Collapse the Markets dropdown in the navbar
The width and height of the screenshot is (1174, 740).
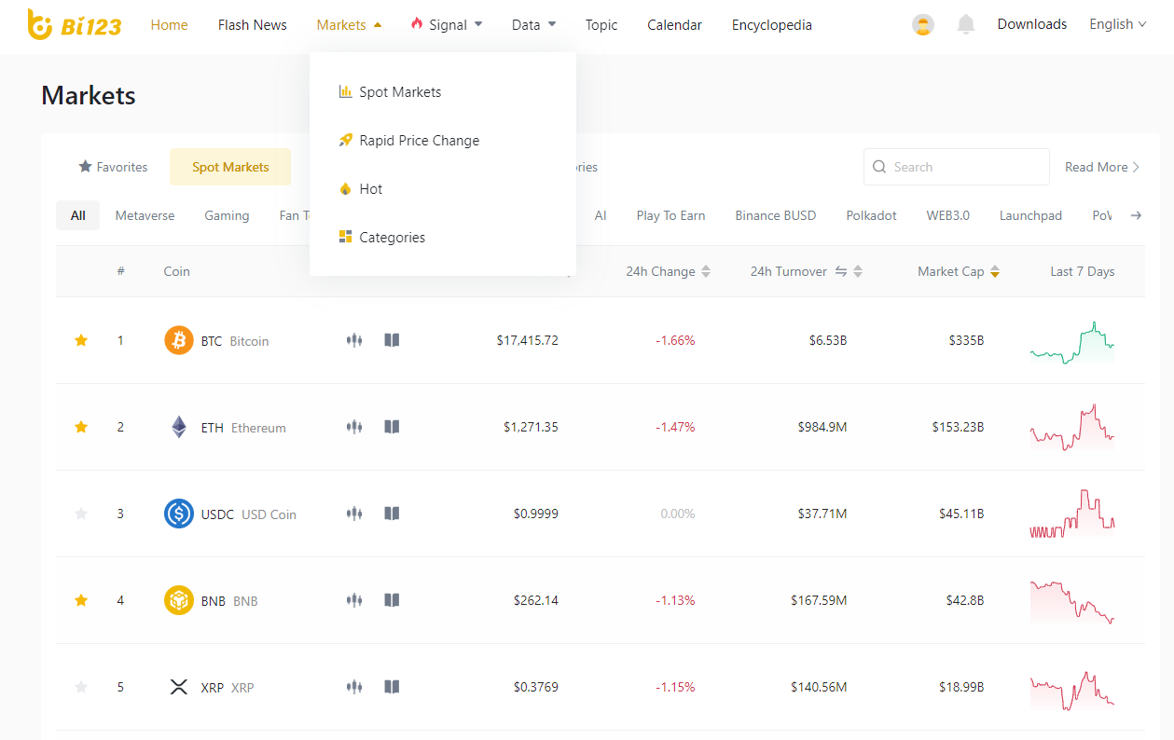pos(349,25)
